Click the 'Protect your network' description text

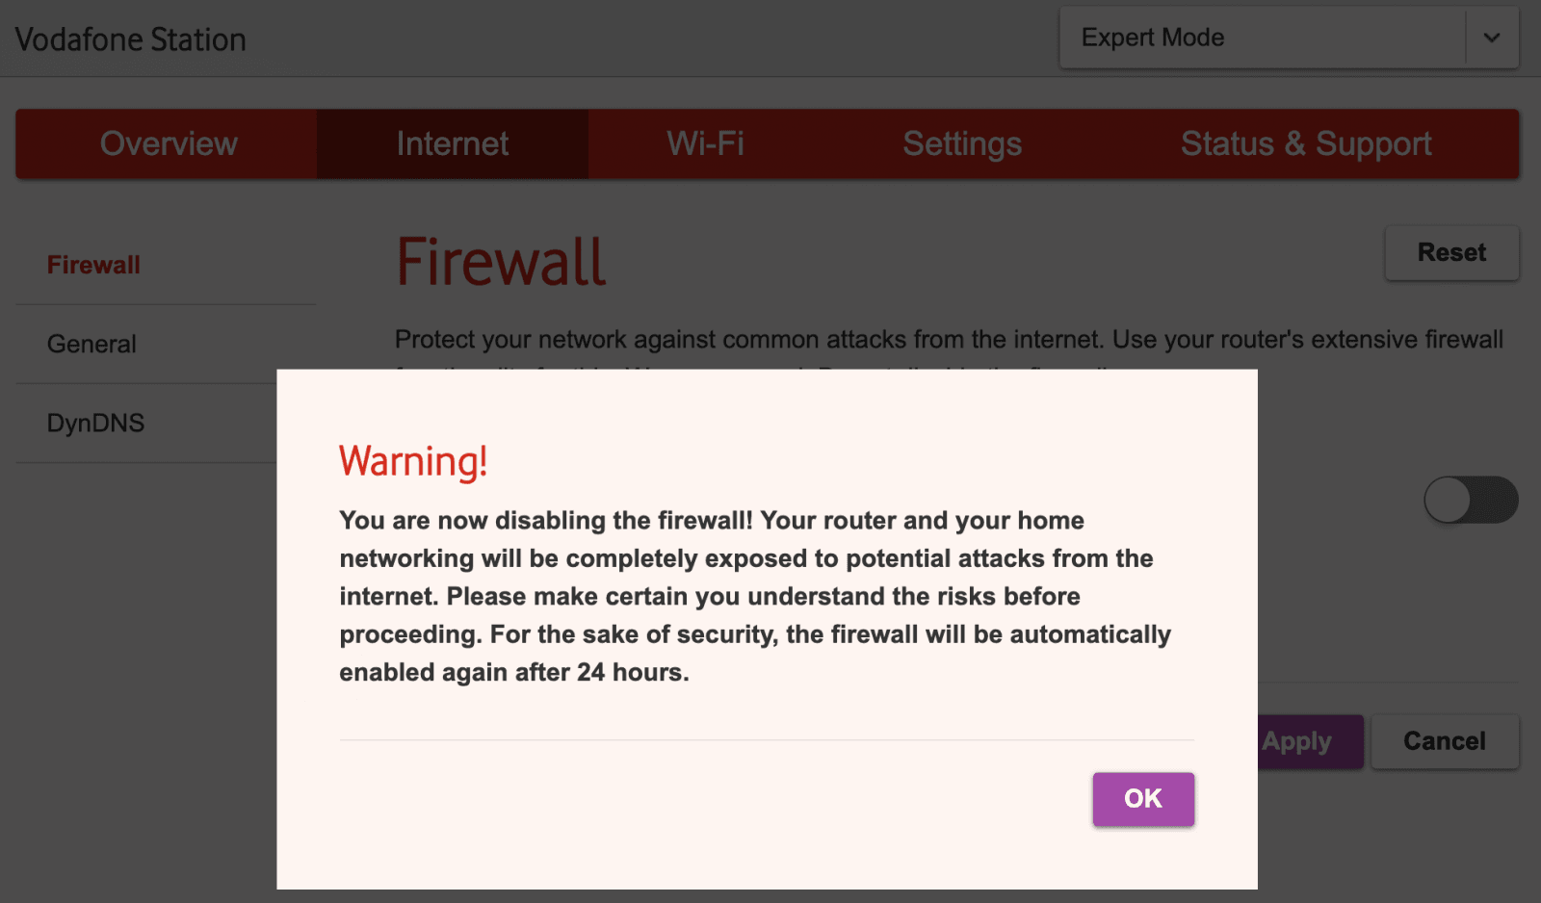coord(948,340)
